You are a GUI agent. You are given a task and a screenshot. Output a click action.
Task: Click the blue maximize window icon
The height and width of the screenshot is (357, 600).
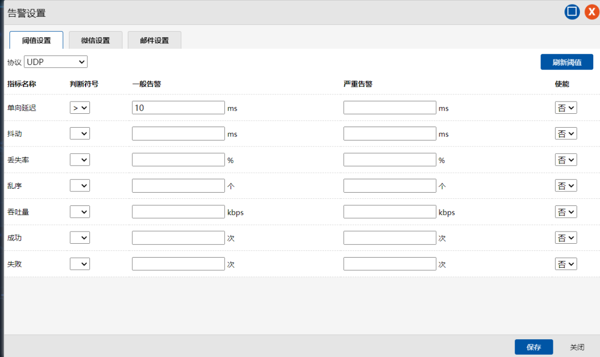click(x=572, y=12)
